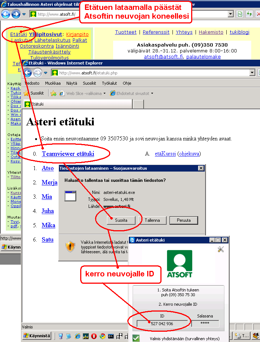
Task: Click ID field showing 527 042 936
Action: [162, 323]
